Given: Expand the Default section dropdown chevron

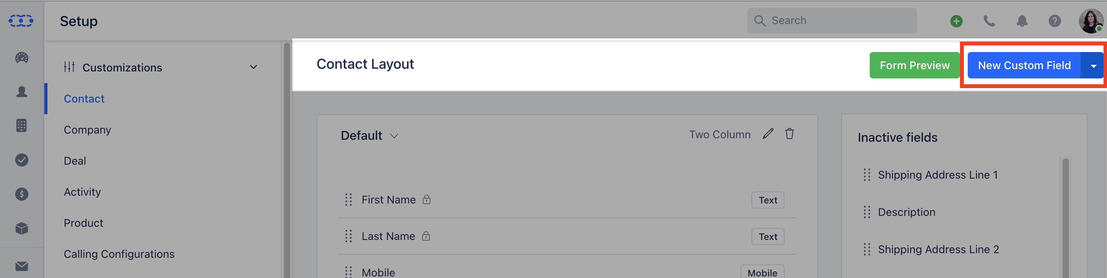Looking at the screenshot, I should coord(394,136).
